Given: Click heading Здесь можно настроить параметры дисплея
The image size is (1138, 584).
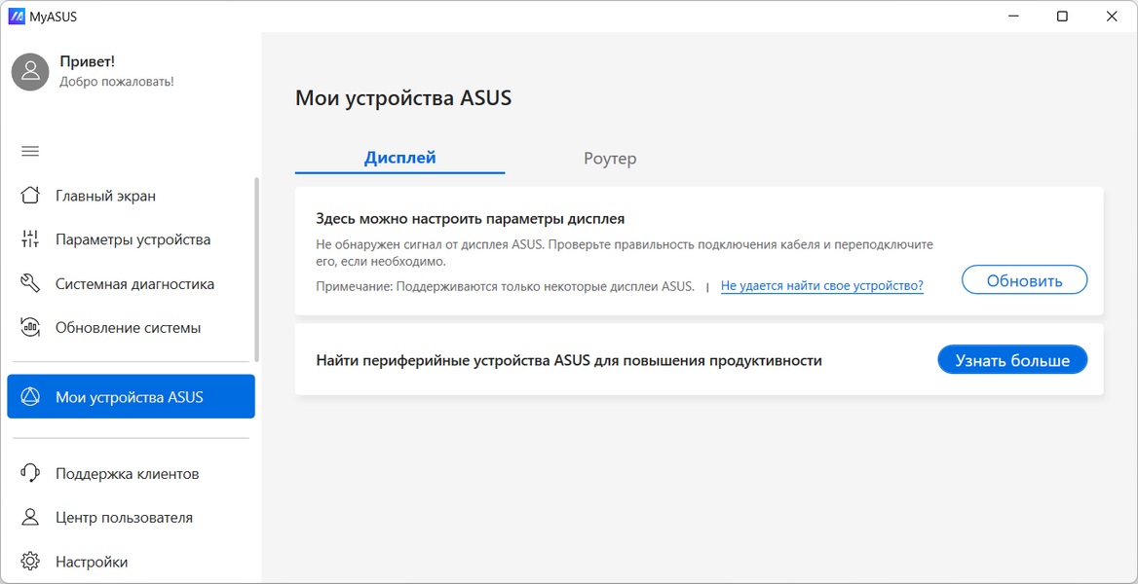Looking at the screenshot, I should pyautogui.click(x=471, y=218).
